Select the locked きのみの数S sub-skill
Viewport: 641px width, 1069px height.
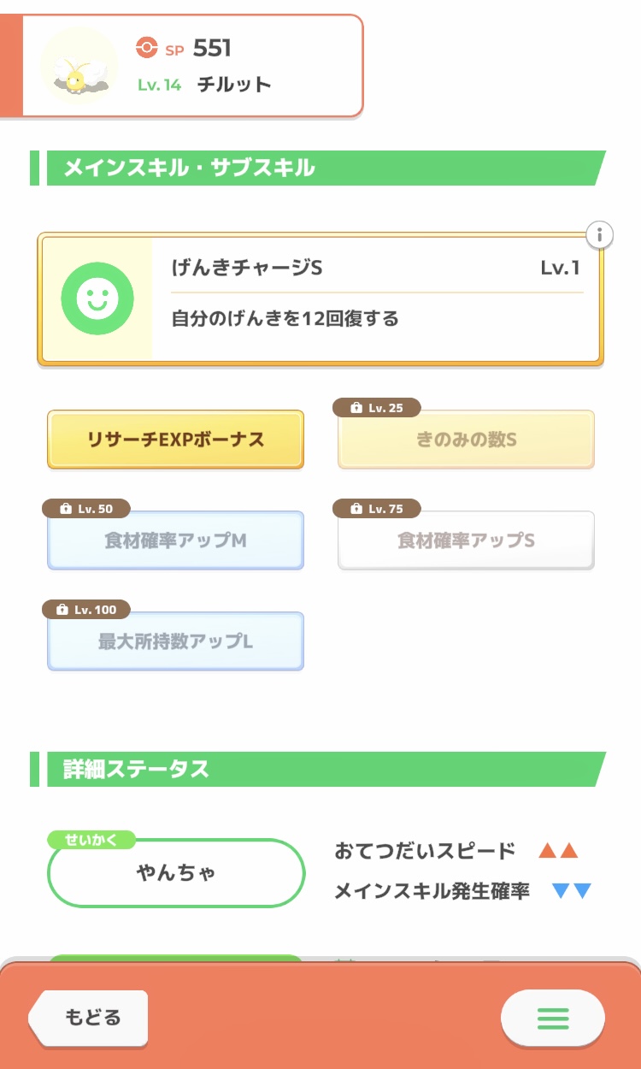[x=466, y=440]
